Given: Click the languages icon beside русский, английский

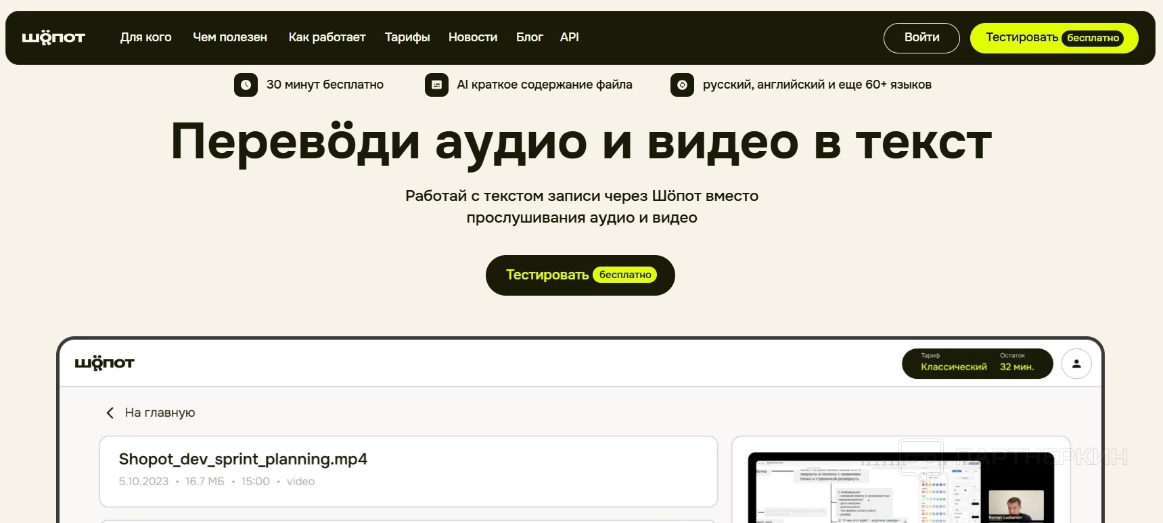Looking at the screenshot, I should (682, 85).
